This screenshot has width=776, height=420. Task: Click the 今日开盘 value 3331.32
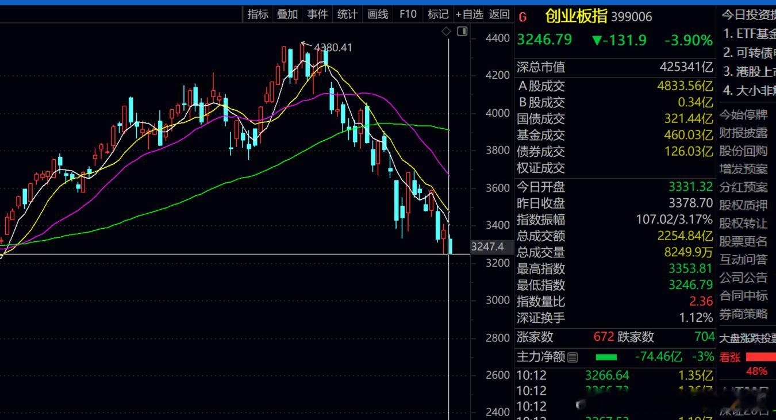point(690,187)
